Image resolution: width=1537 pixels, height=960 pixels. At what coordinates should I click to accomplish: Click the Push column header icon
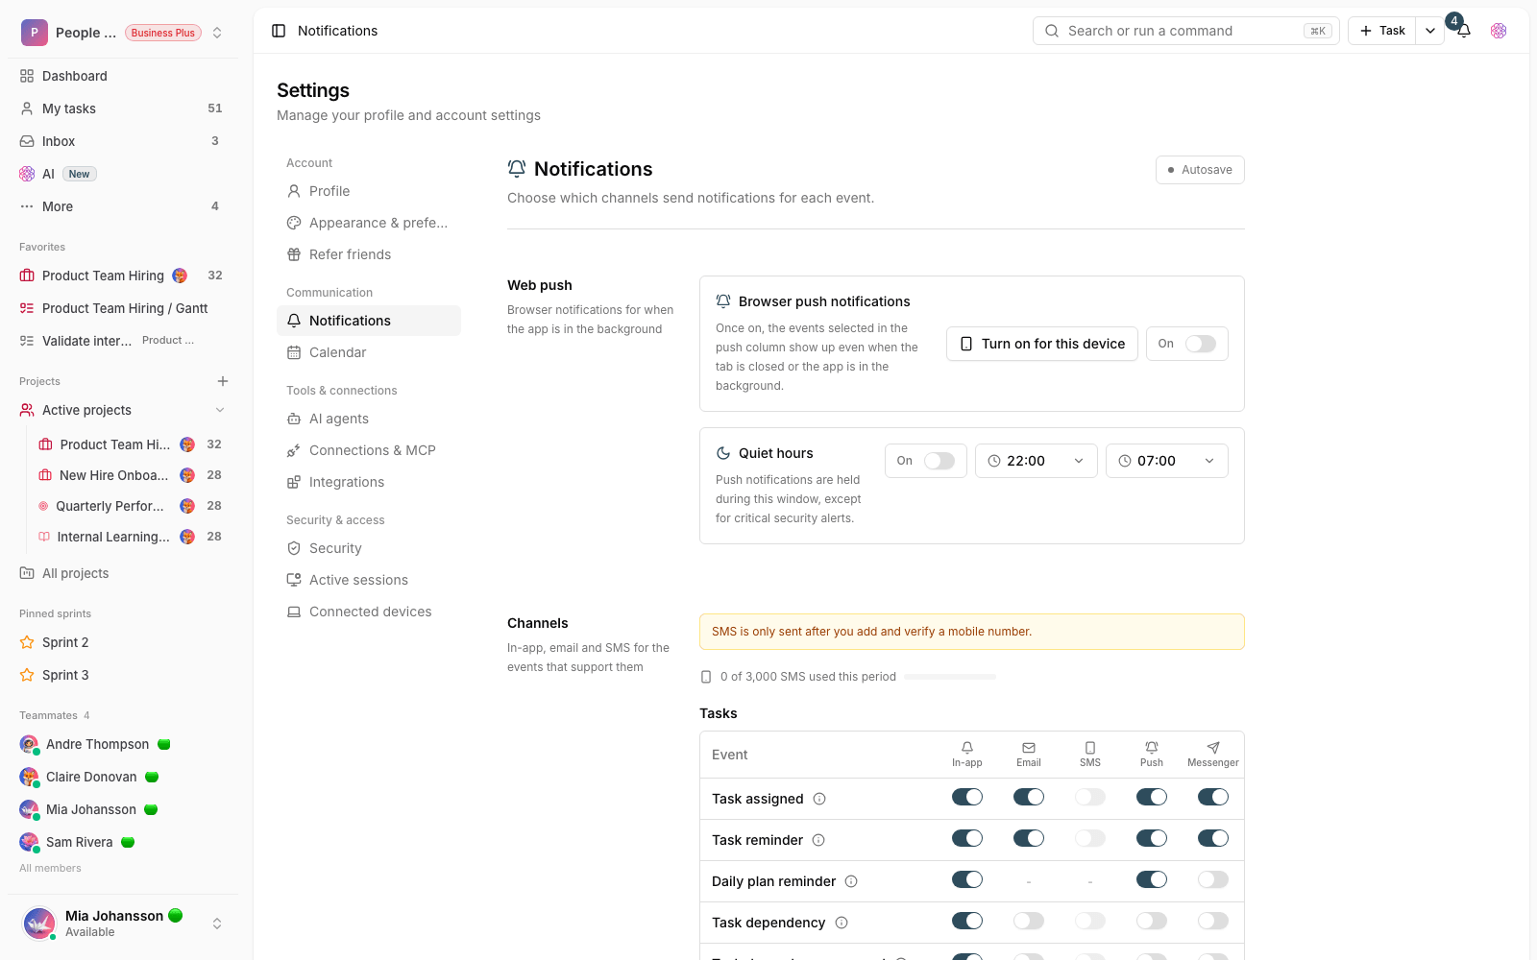1152,747
